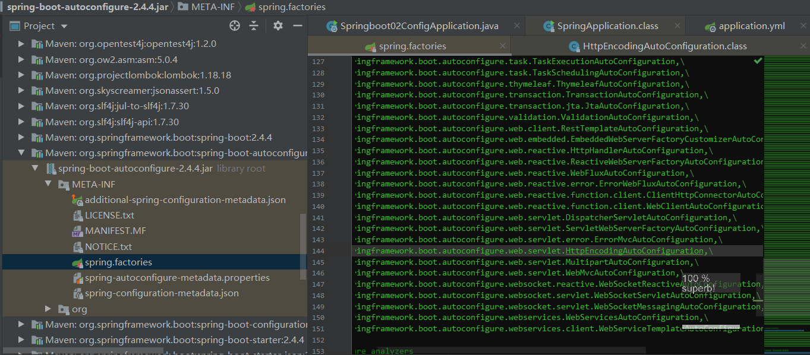Select additional-spring-configuration-metadata.json file
This screenshot has width=810, height=355.
(185, 199)
